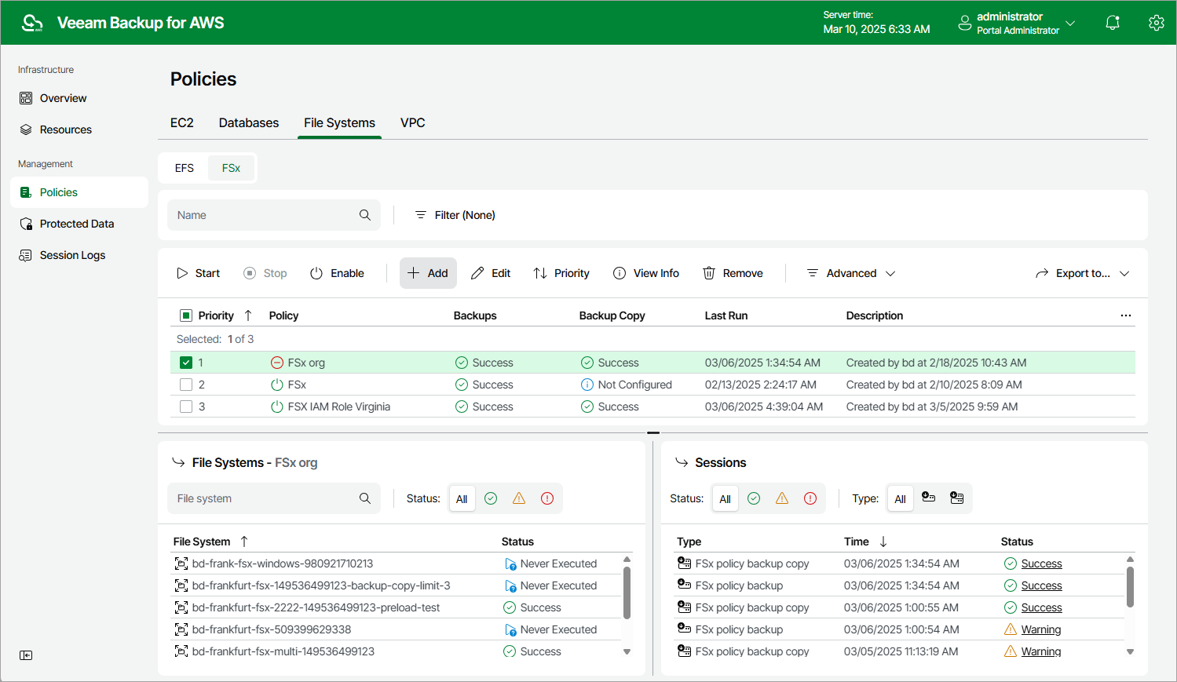The height and width of the screenshot is (682, 1177).
Task: Filter file systems by error status icon
Action: [x=547, y=498]
